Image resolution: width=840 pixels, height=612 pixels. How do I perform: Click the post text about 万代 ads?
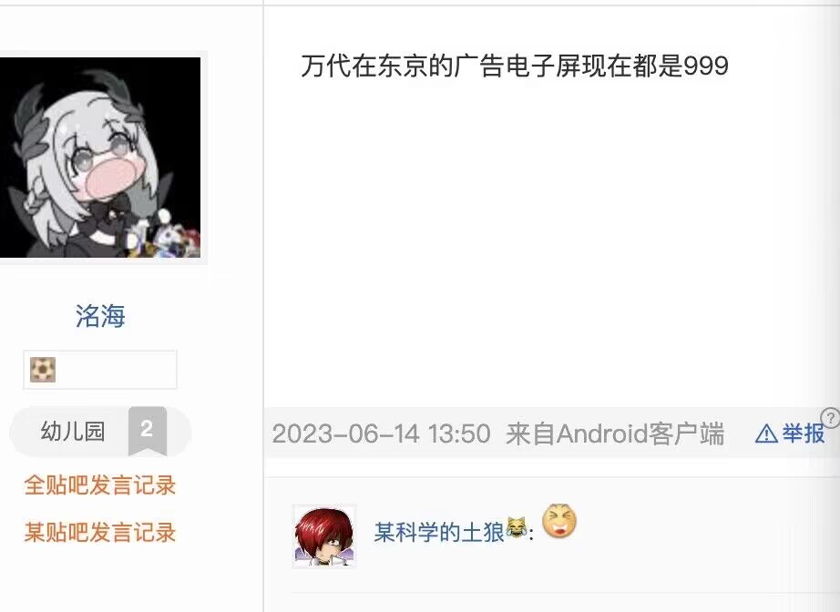(x=514, y=66)
